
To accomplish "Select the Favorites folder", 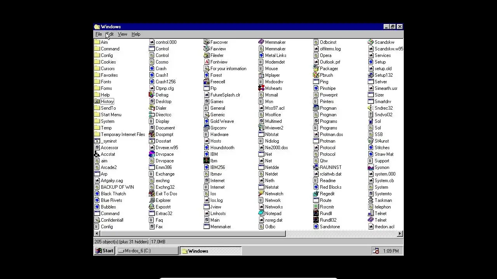I will (106, 75).
